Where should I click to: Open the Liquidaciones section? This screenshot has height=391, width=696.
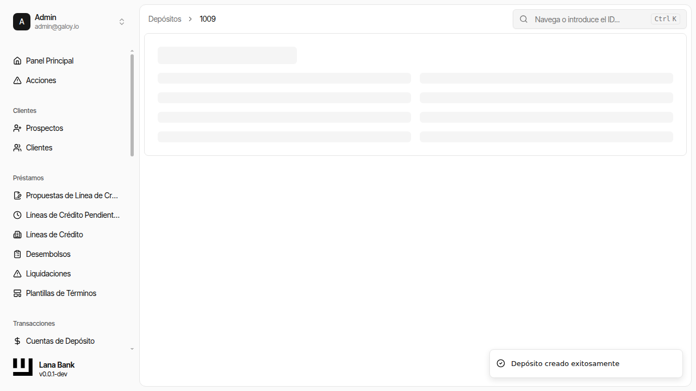pyautogui.click(x=48, y=274)
